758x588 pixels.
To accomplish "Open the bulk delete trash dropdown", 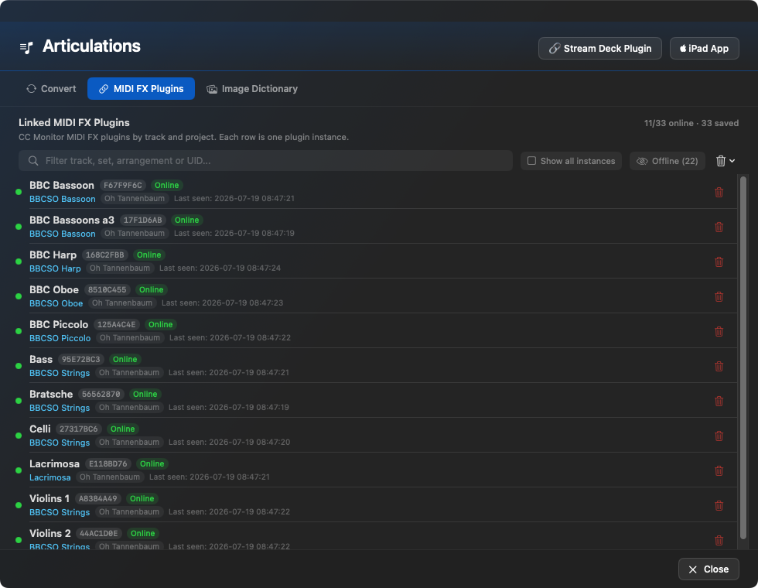I will 726,161.
